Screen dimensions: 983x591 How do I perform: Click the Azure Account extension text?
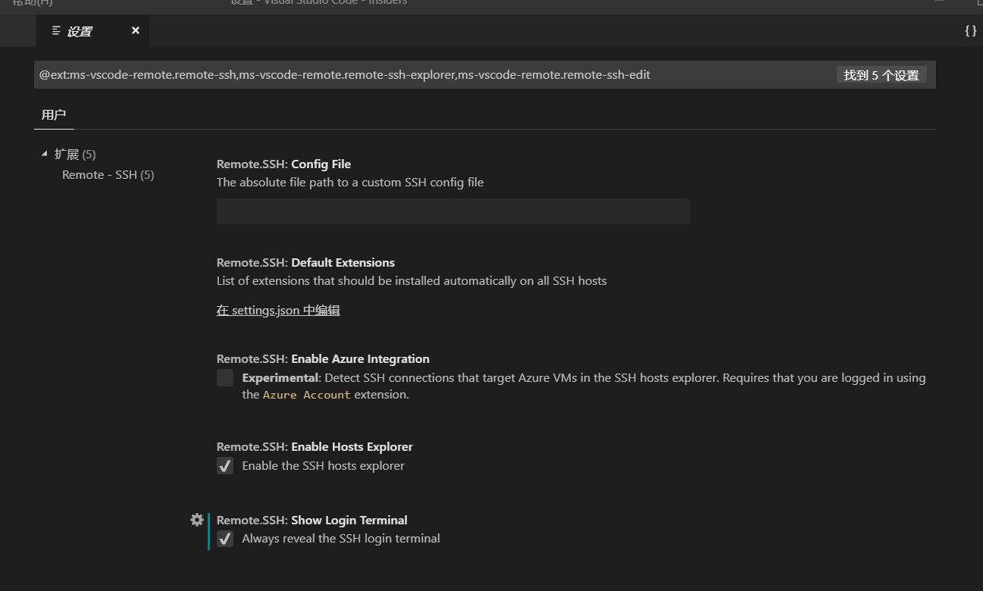point(307,395)
